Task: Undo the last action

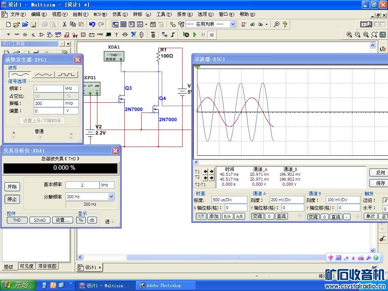Action: (92, 24)
